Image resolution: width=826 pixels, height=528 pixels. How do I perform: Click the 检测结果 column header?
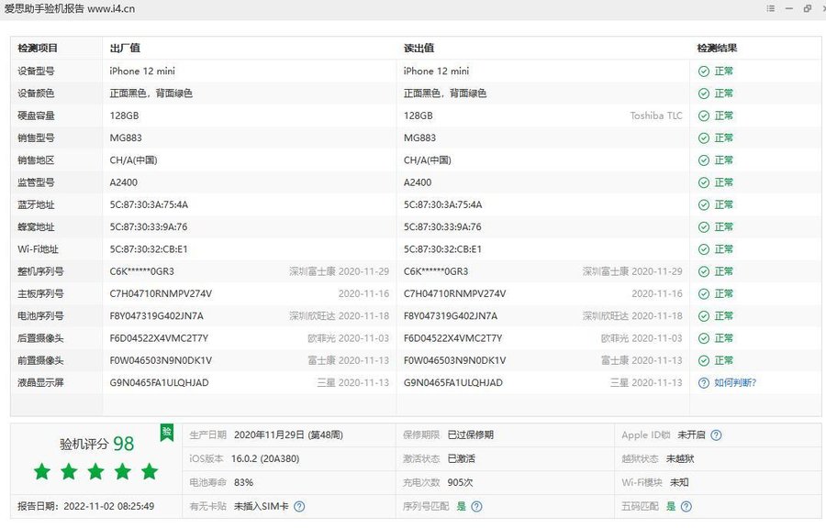717,48
